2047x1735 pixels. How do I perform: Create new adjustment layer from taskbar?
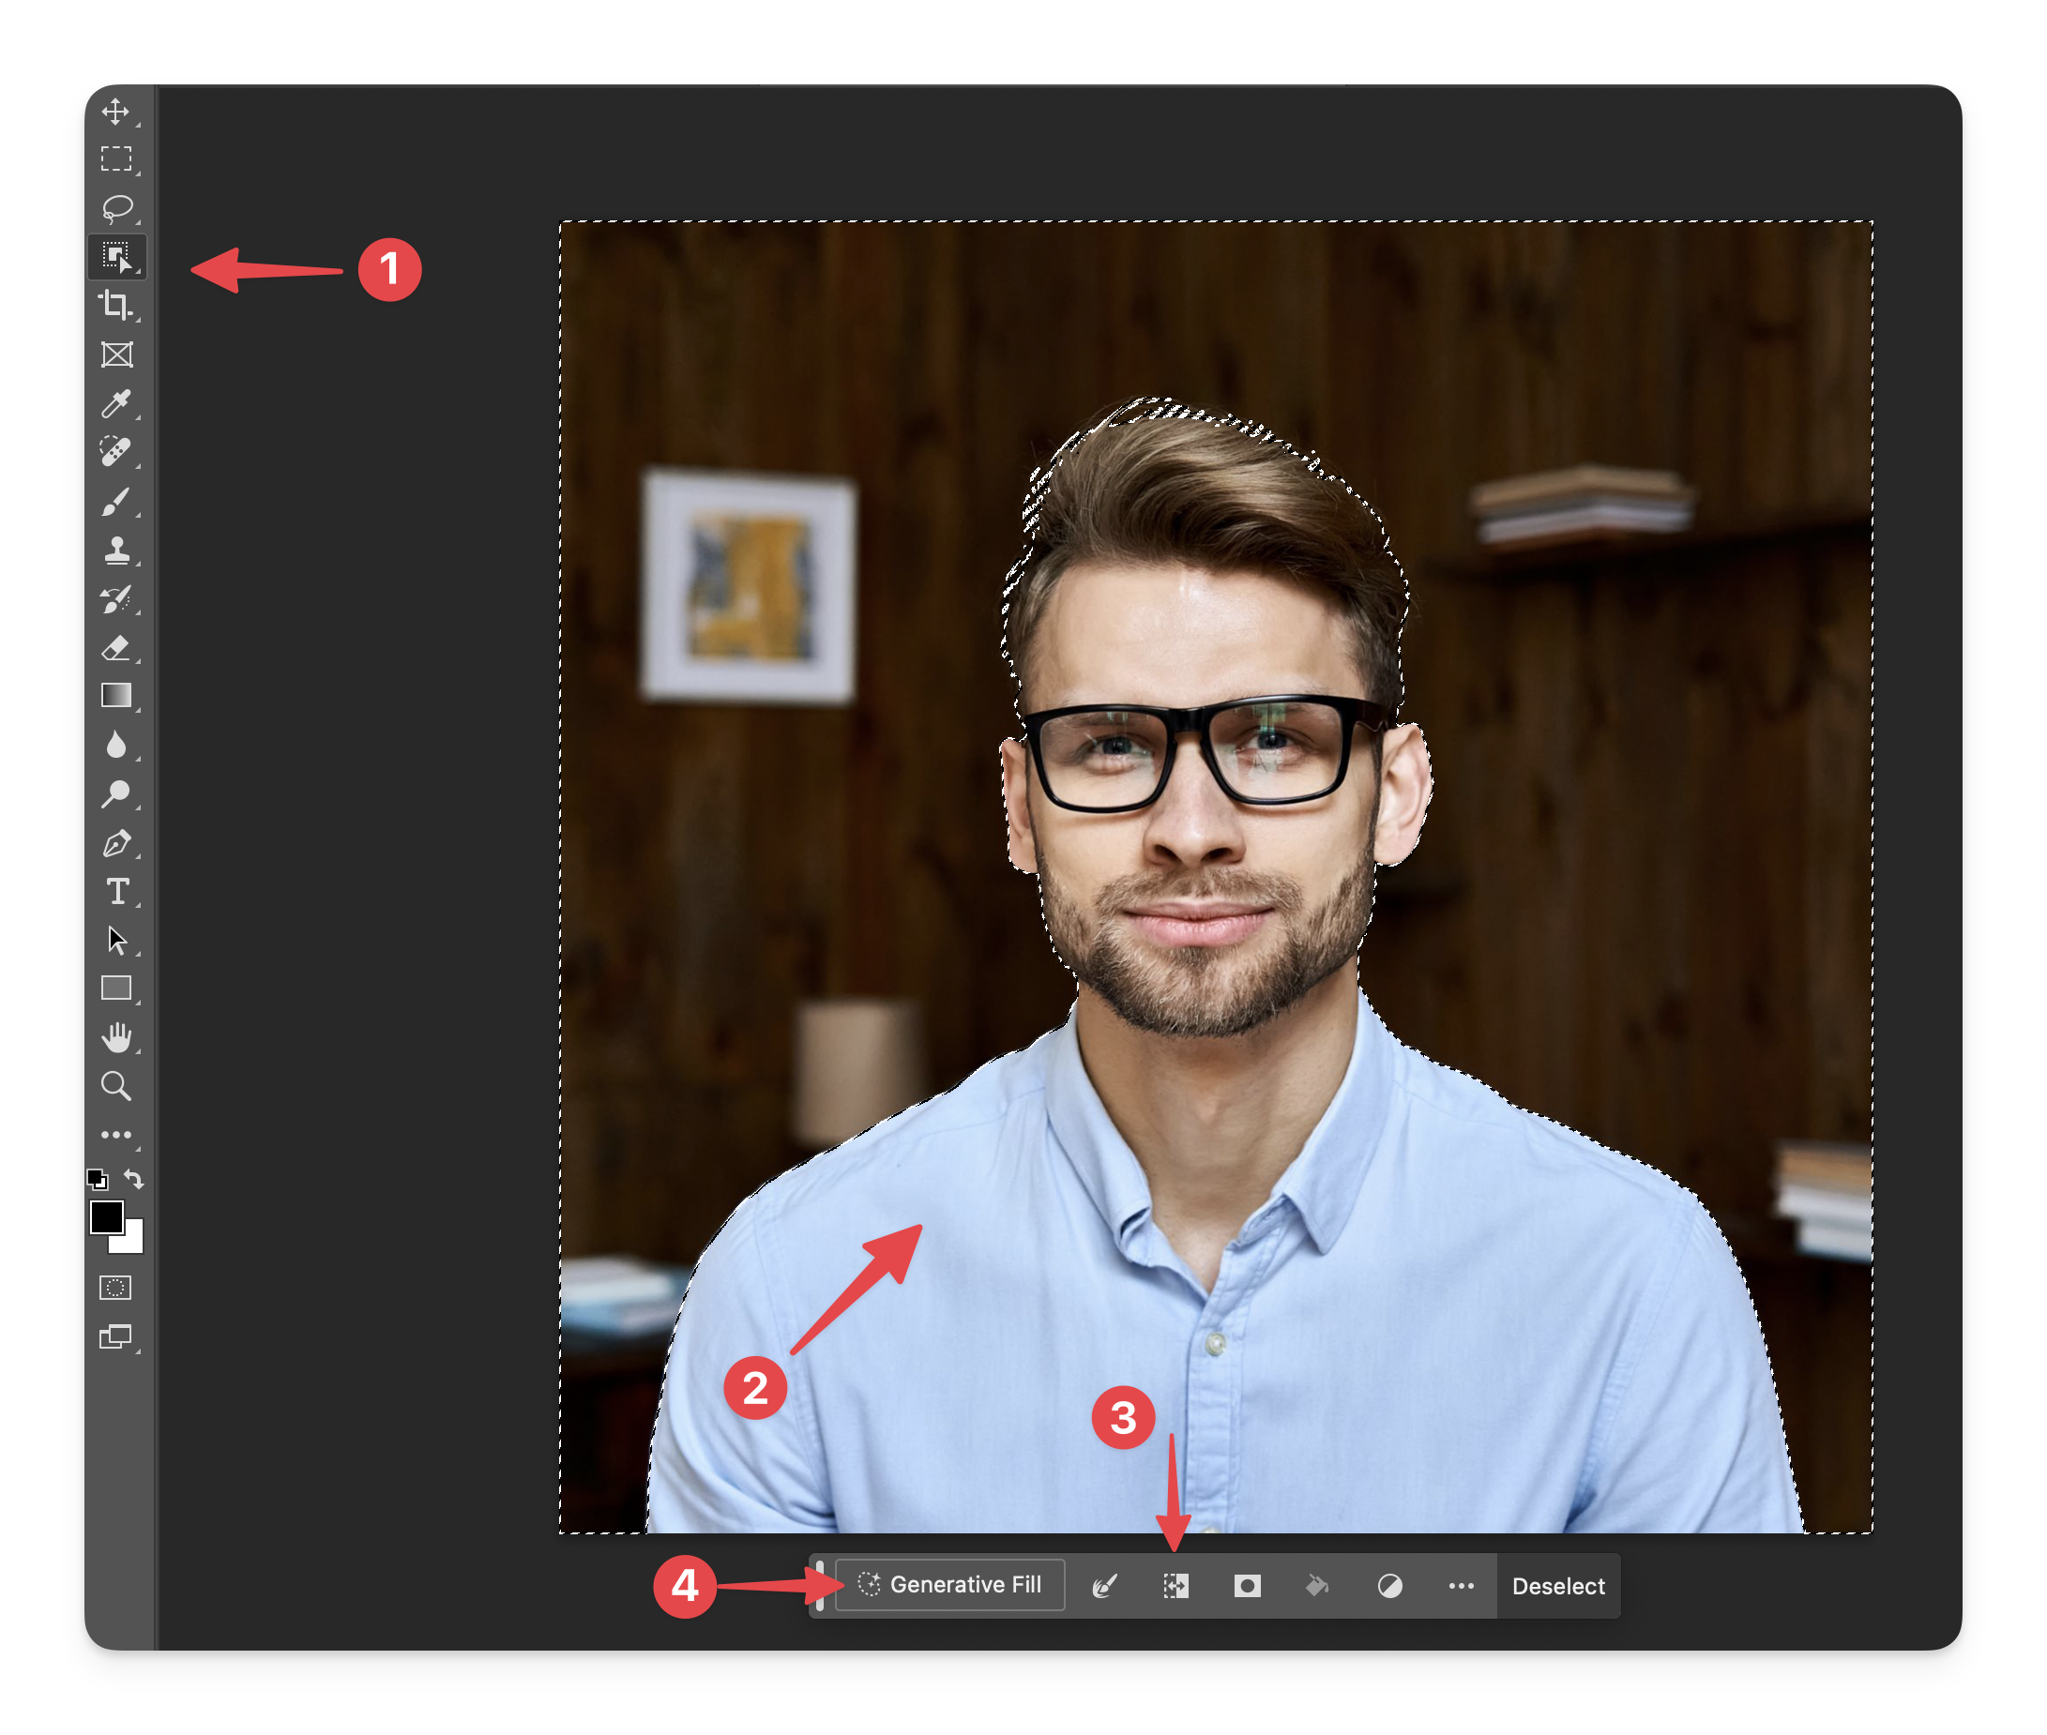[x=1390, y=1586]
